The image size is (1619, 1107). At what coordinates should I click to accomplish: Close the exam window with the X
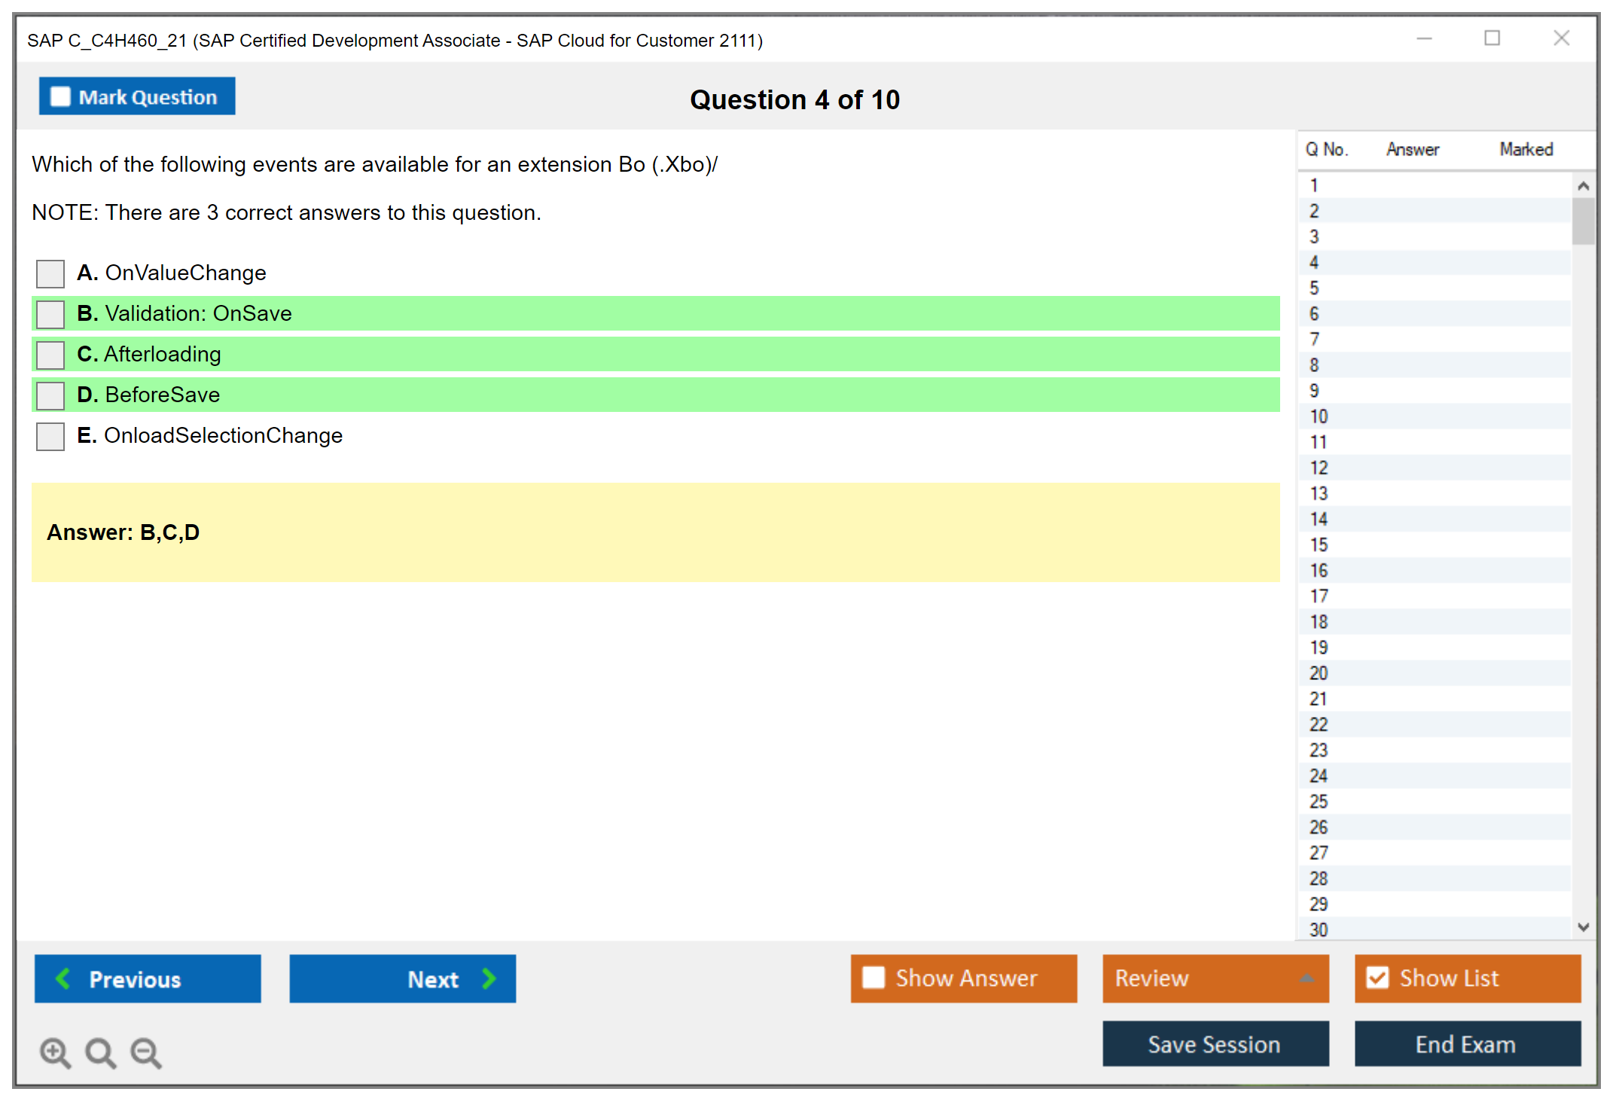pyautogui.click(x=1561, y=38)
